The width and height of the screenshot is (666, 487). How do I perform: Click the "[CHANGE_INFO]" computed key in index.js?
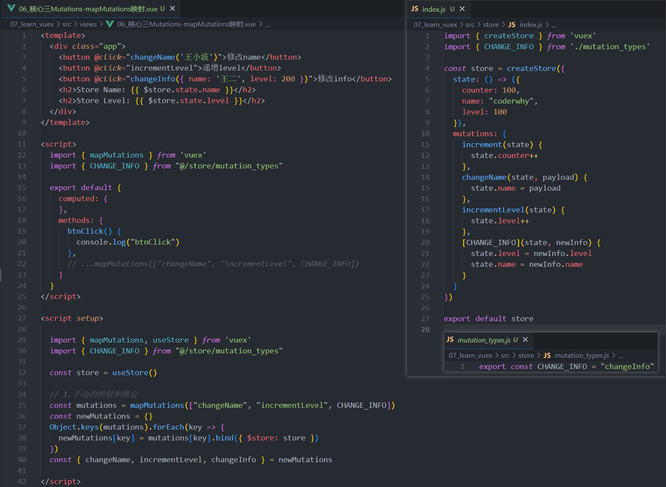491,242
